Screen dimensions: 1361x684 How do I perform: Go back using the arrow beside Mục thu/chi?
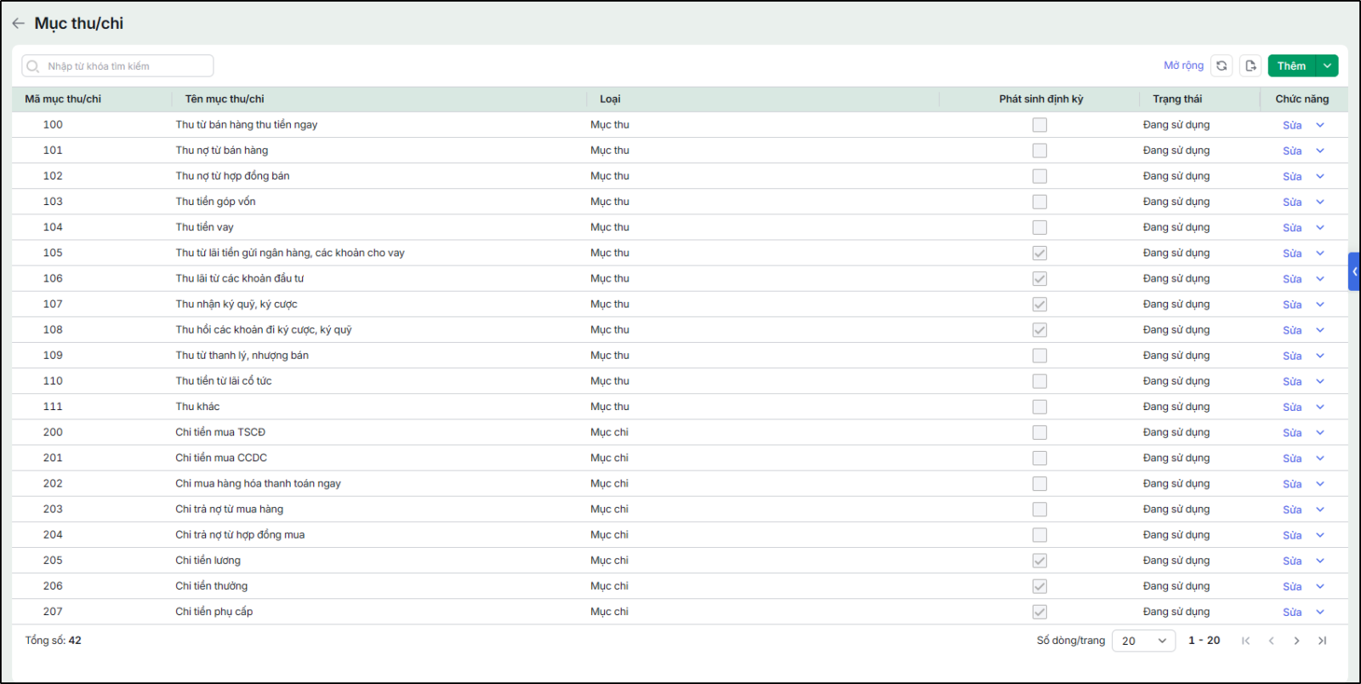[18, 23]
